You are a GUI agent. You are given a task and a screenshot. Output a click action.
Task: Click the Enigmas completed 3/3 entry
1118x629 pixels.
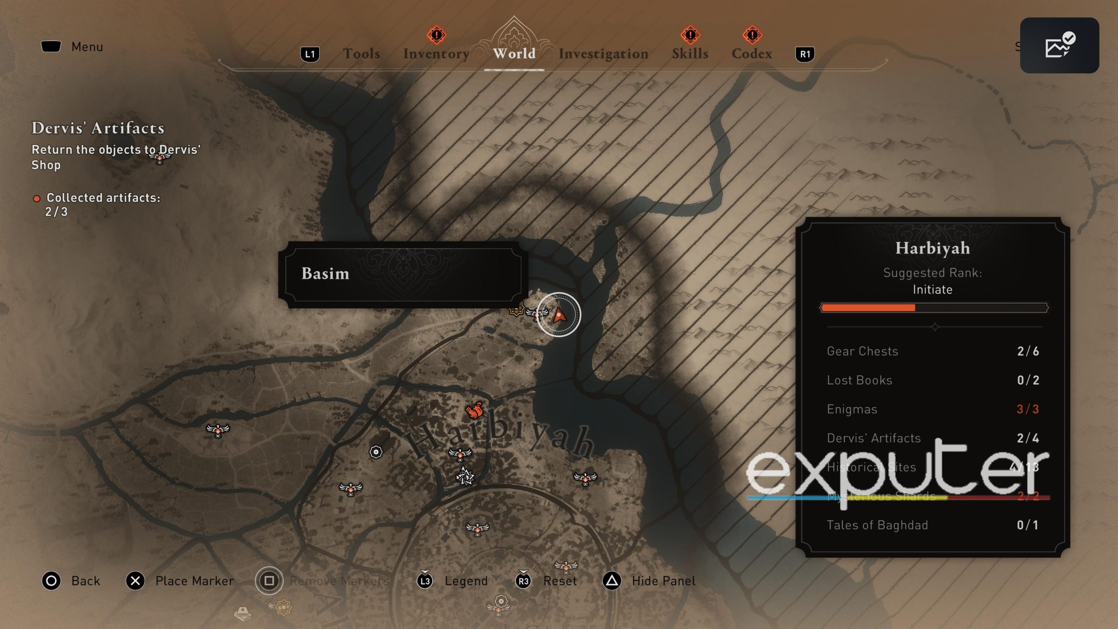[932, 408]
